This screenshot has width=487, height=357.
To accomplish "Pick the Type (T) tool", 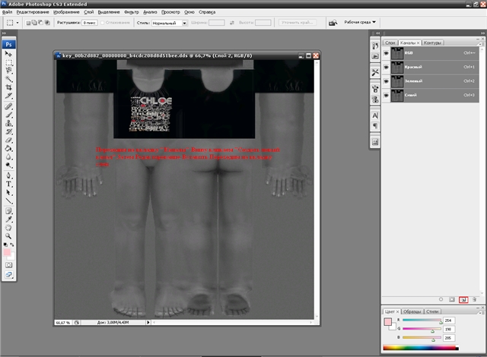I will (9, 183).
